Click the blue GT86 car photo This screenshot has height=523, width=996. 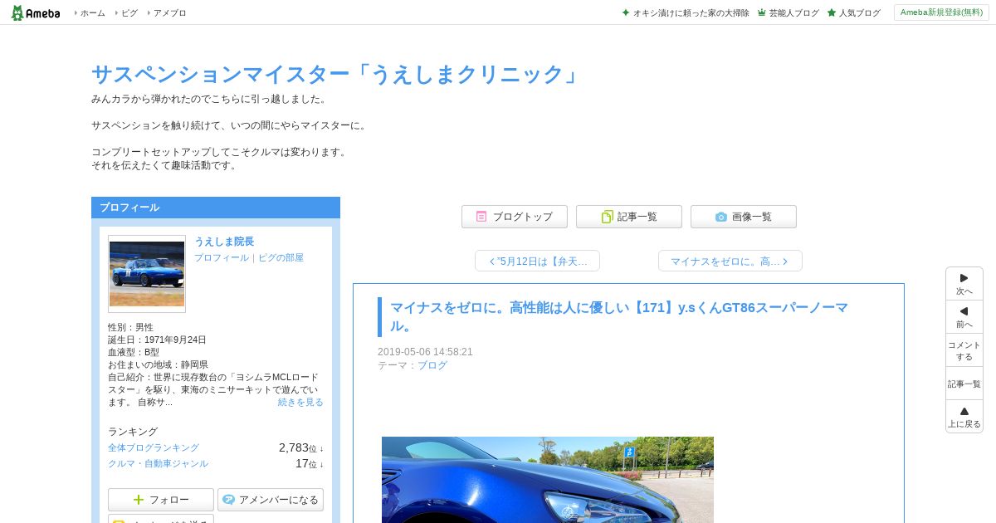548,479
